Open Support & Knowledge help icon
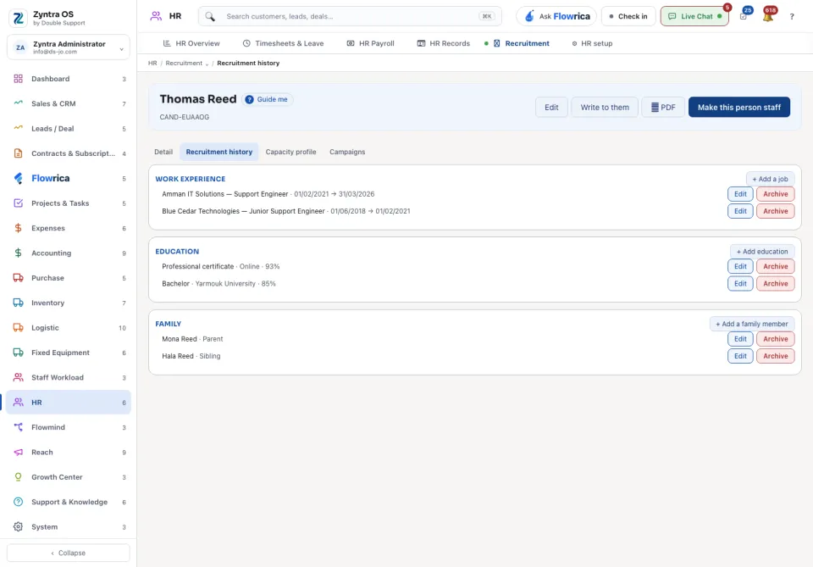Image resolution: width=813 pixels, height=567 pixels. tap(18, 502)
